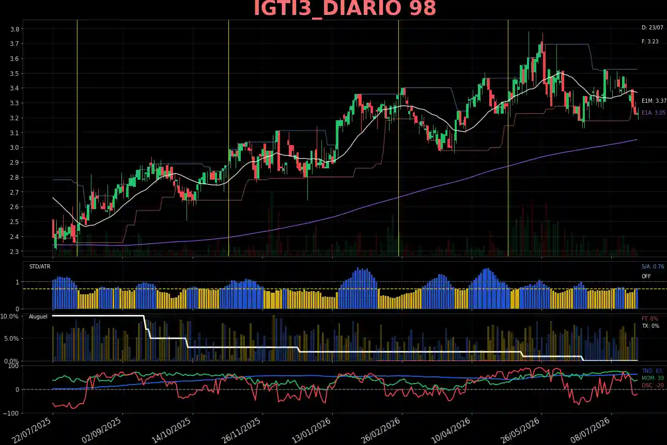Click the 3.0 price axis tick

tap(14, 148)
